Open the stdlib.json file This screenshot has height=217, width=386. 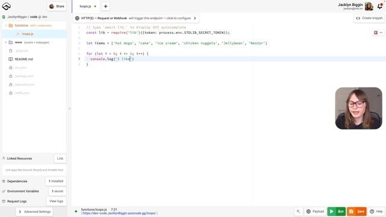pyautogui.click(x=22, y=93)
